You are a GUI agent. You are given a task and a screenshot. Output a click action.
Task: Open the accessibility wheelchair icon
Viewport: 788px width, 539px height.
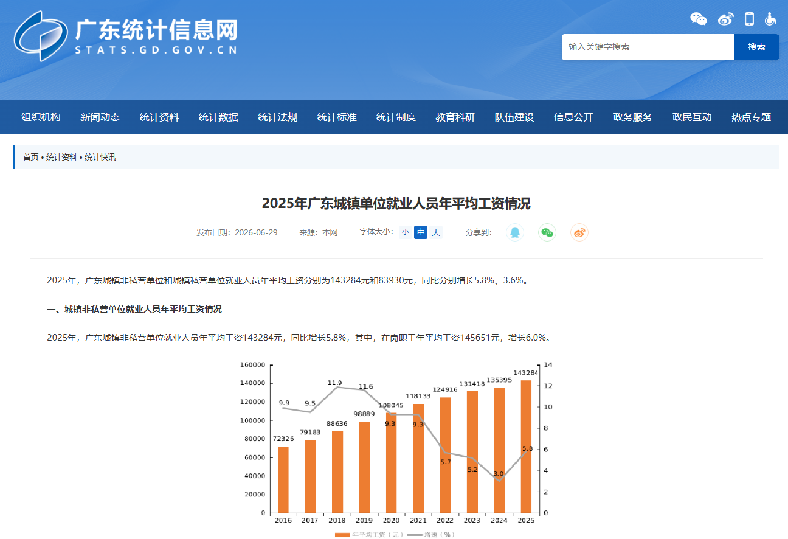point(770,19)
